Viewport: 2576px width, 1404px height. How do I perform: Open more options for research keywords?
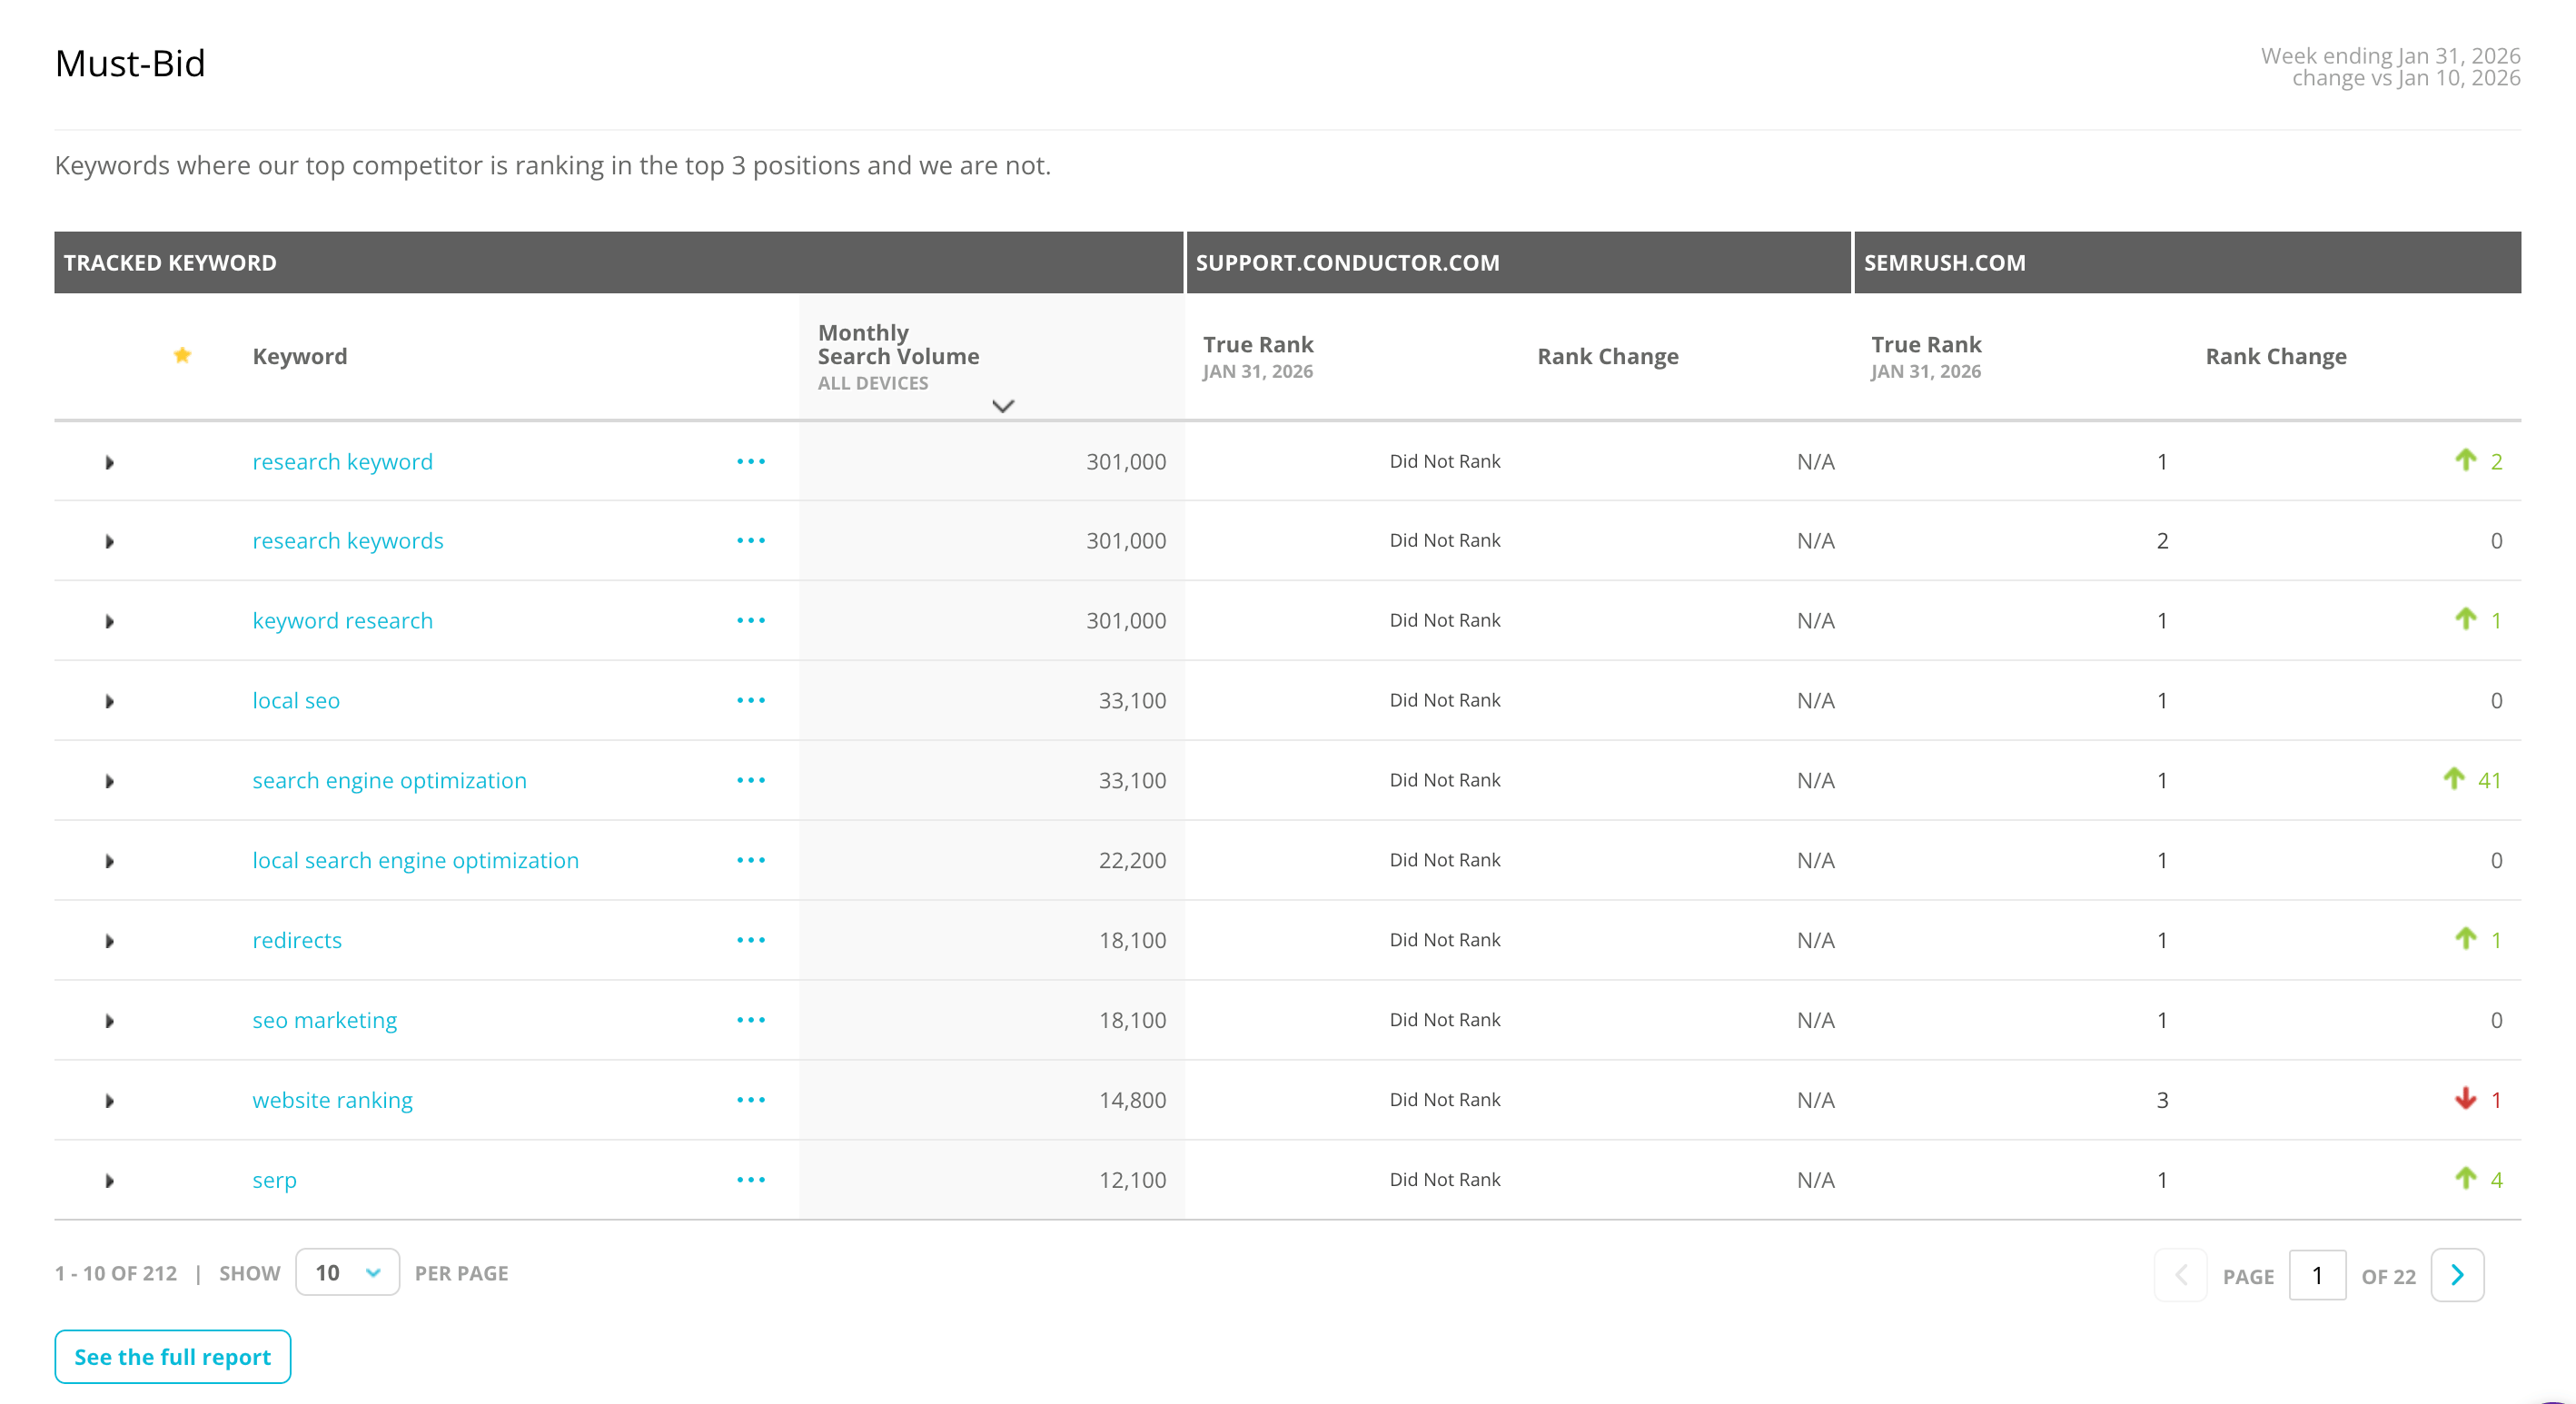[751, 540]
